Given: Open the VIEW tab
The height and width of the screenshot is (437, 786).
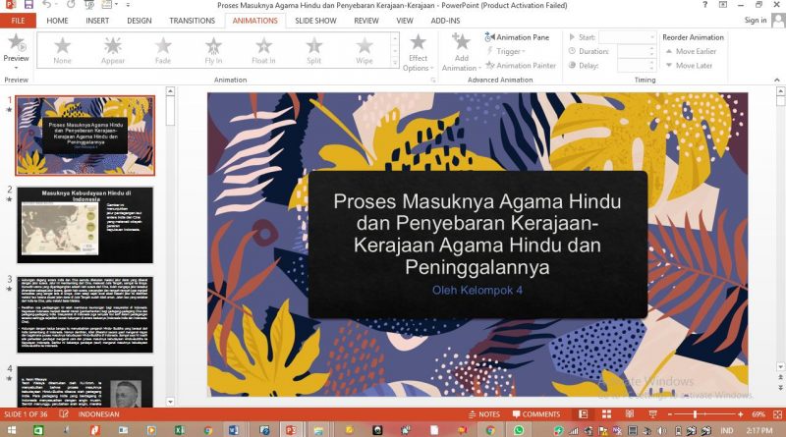Looking at the screenshot, I should [405, 21].
